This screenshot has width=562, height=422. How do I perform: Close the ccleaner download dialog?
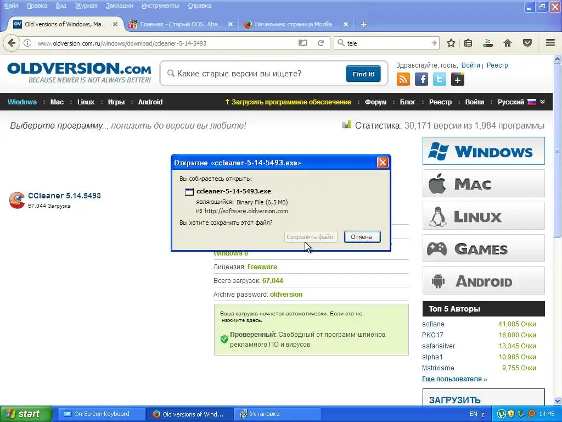tap(383, 163)
